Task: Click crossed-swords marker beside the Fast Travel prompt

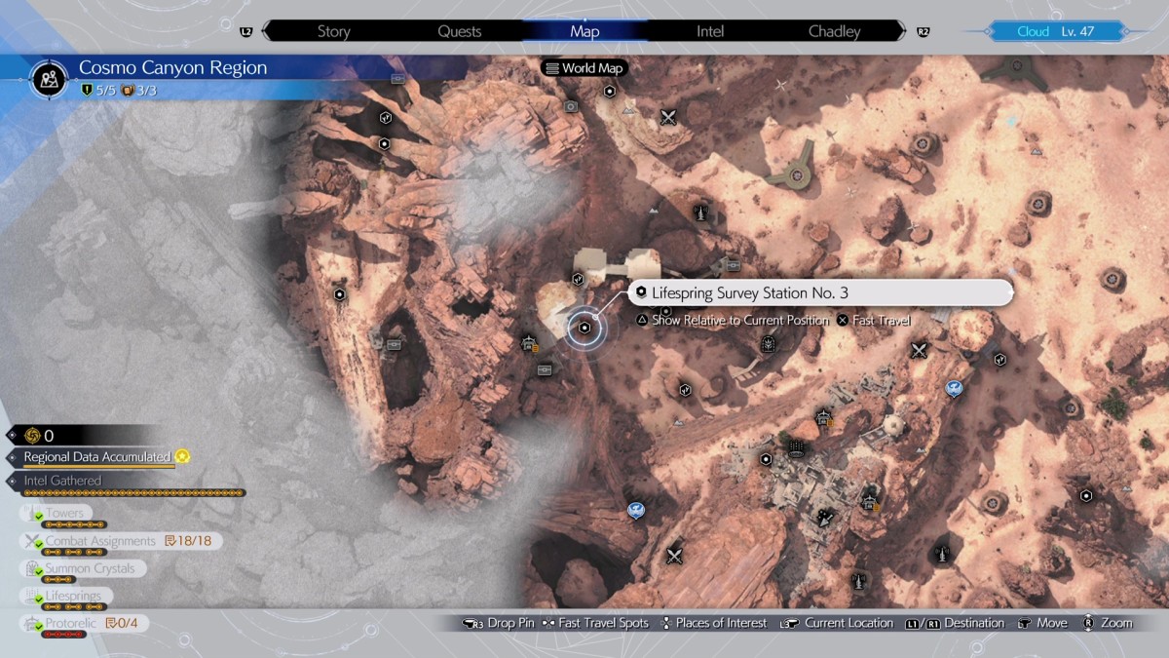Action: coord(919,349)
